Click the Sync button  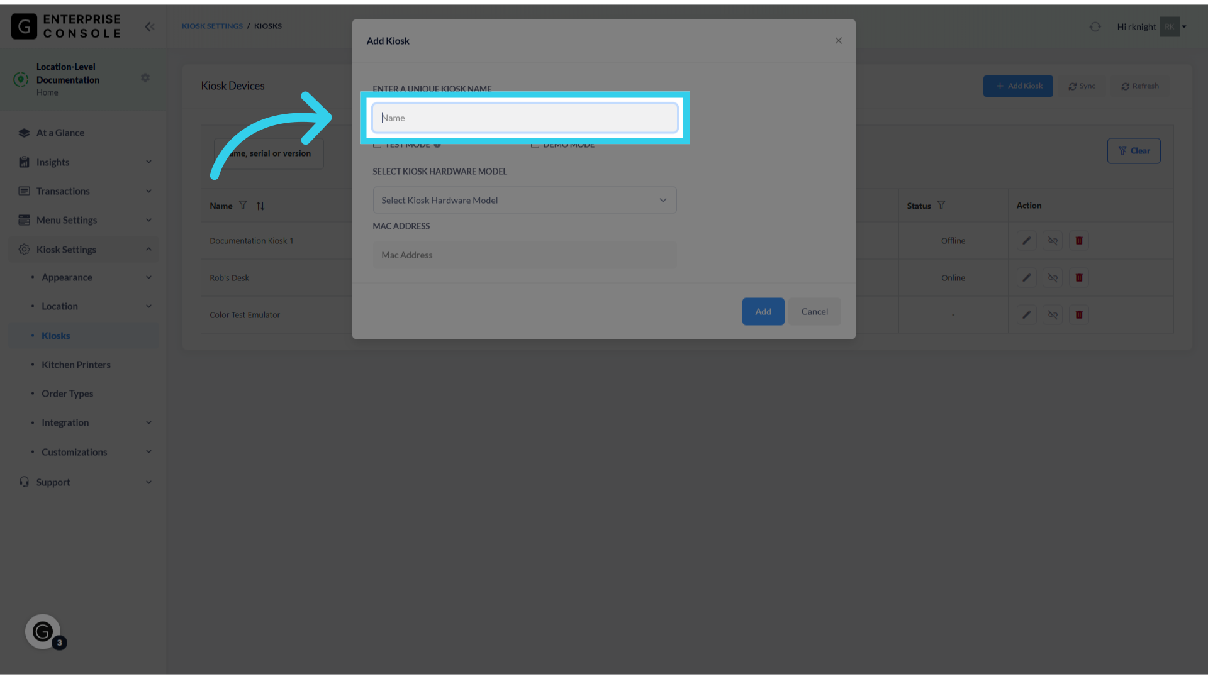(x=1082, y=86)
